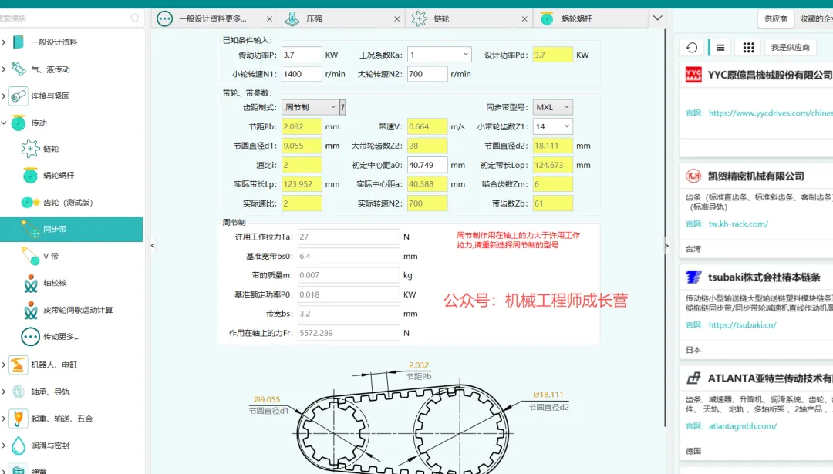Screen dimensions: 833x474
Task: Click the main panel vertical scrollbar
Action: (665, 228)
